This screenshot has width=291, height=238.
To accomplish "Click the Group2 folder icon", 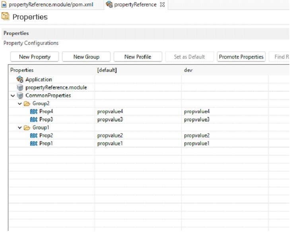I will [27, 104].
